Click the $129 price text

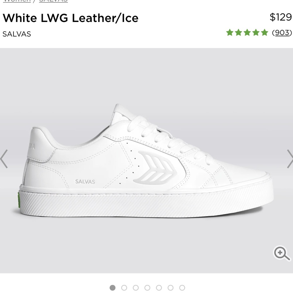pos(280,18)
